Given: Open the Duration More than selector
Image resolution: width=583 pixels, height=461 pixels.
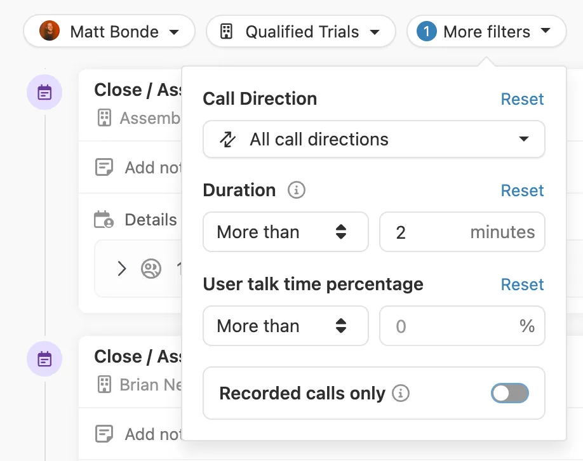Looking at the screenshot, I should coord(286,232).
